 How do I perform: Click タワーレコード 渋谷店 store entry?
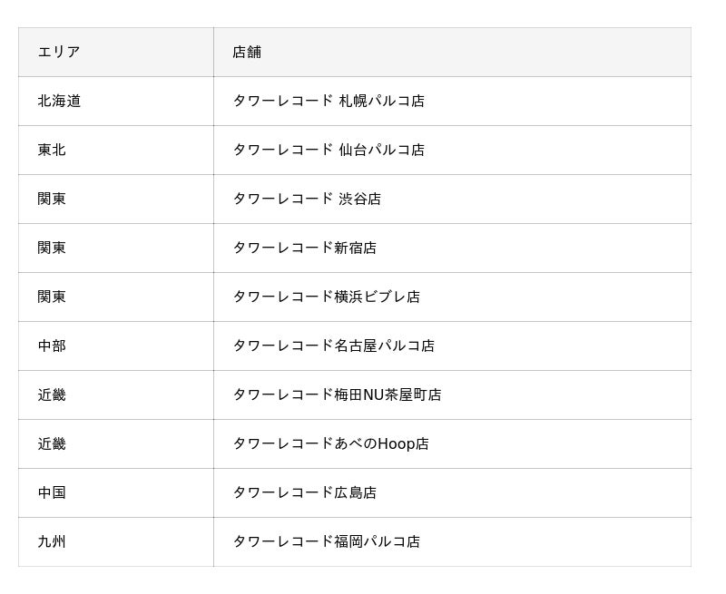[307, 199]
